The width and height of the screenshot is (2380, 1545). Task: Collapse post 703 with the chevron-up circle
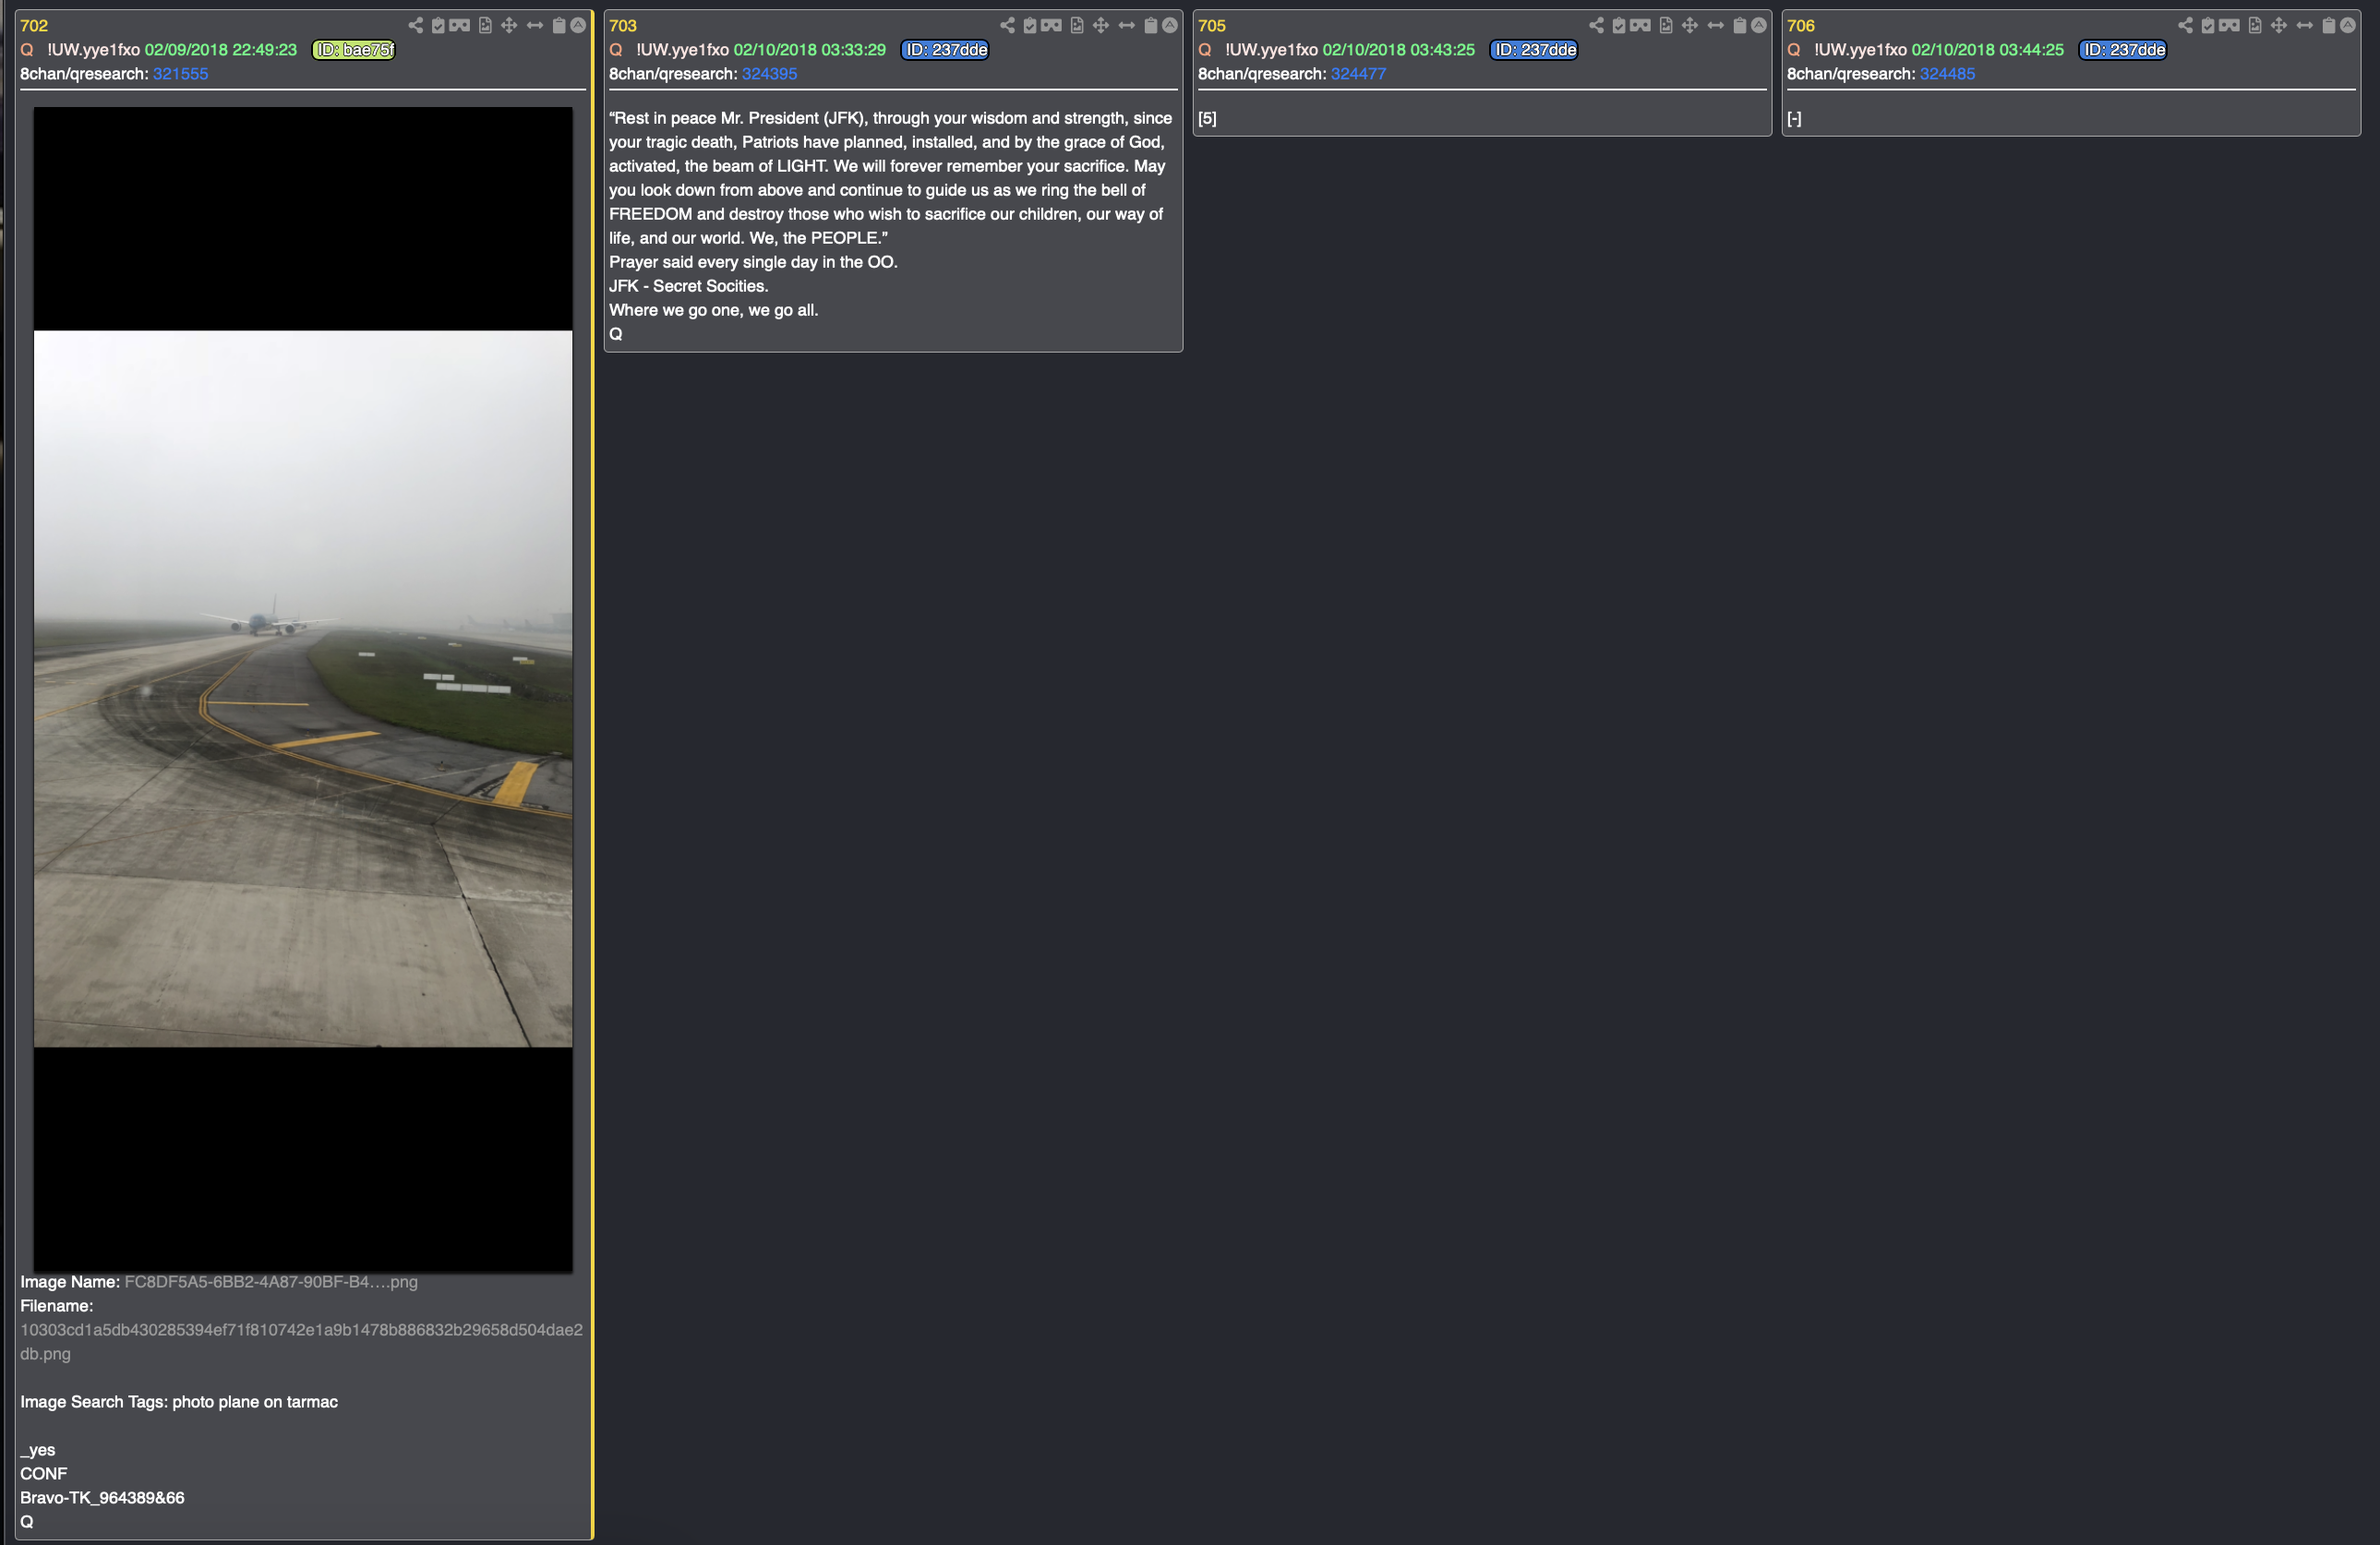(1170, 25)
